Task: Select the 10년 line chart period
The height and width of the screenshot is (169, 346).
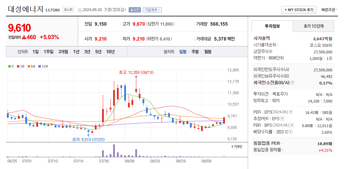Action: [x=110, y=52]
